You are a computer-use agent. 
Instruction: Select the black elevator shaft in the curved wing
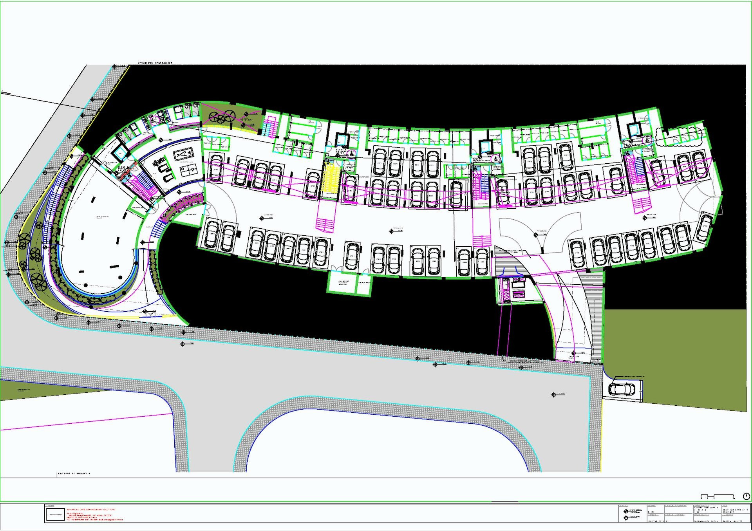click(x=120, y=153)
